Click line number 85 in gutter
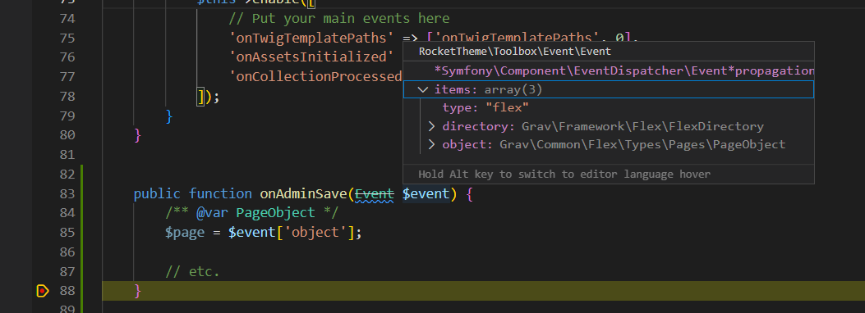This screenshot has height=313, width=865. (x=67, y=233)
